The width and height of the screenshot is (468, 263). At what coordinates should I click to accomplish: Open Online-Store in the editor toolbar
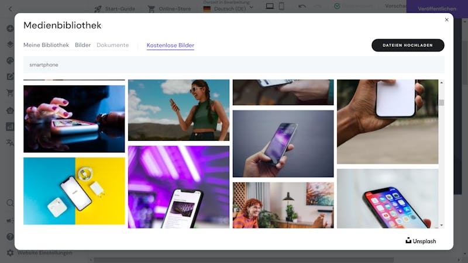click(x=170, y=9)
